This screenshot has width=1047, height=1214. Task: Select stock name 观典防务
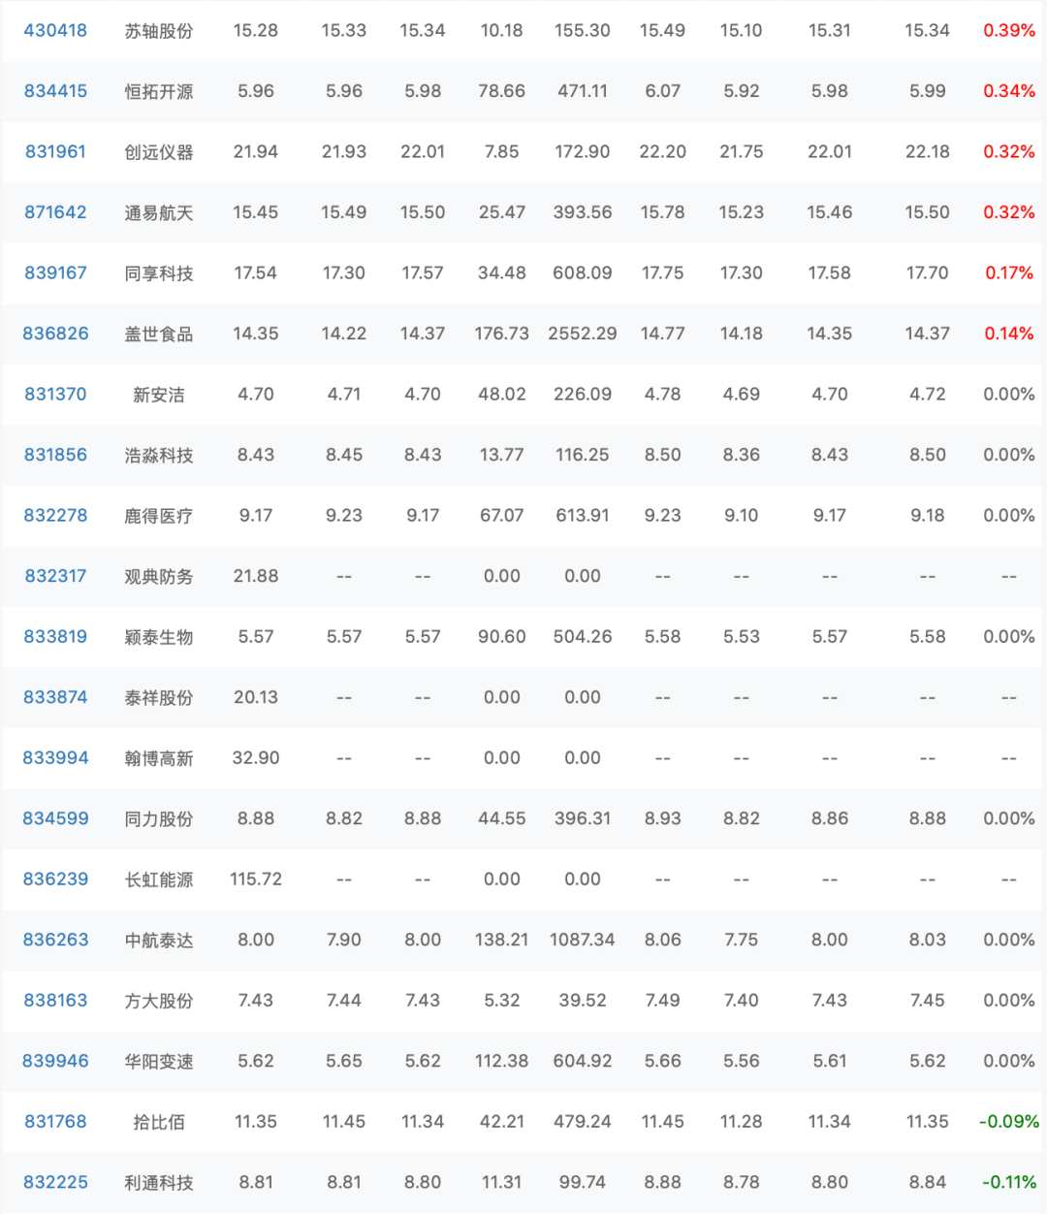pyautogui.click(x=159, y=576)
